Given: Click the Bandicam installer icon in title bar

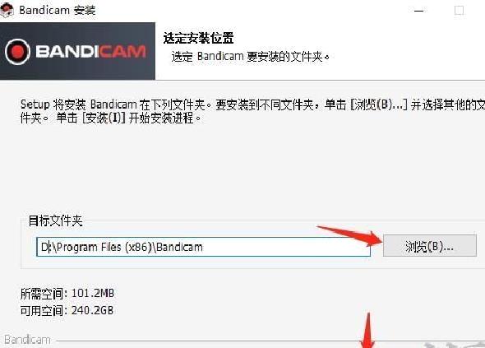Looking at the screenshot, I should click(7, 10).
